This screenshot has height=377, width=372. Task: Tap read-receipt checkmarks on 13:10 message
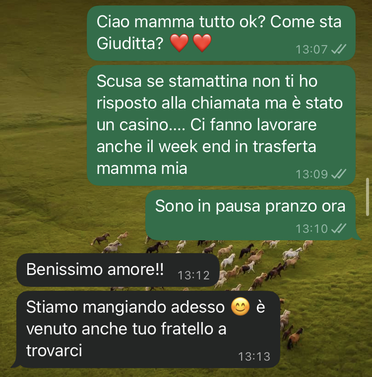(339, 228)
